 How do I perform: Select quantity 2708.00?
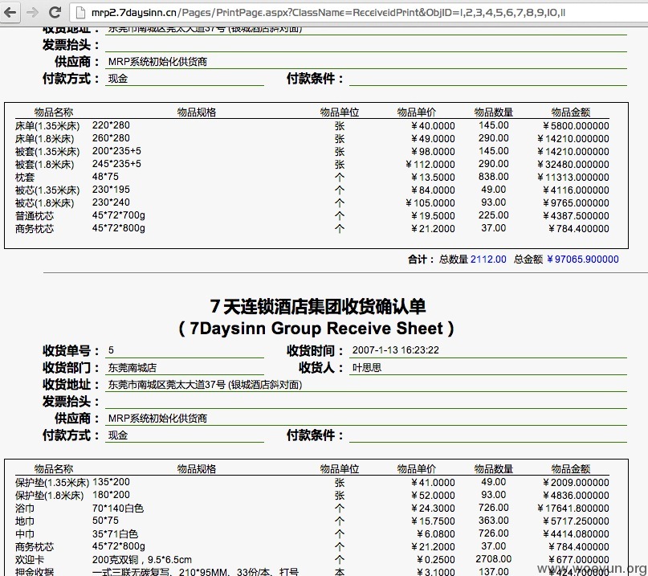pos(494,558)
